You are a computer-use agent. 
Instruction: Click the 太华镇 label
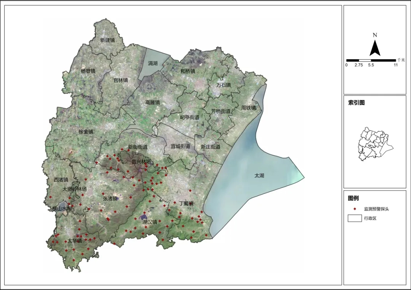point(75,241)
